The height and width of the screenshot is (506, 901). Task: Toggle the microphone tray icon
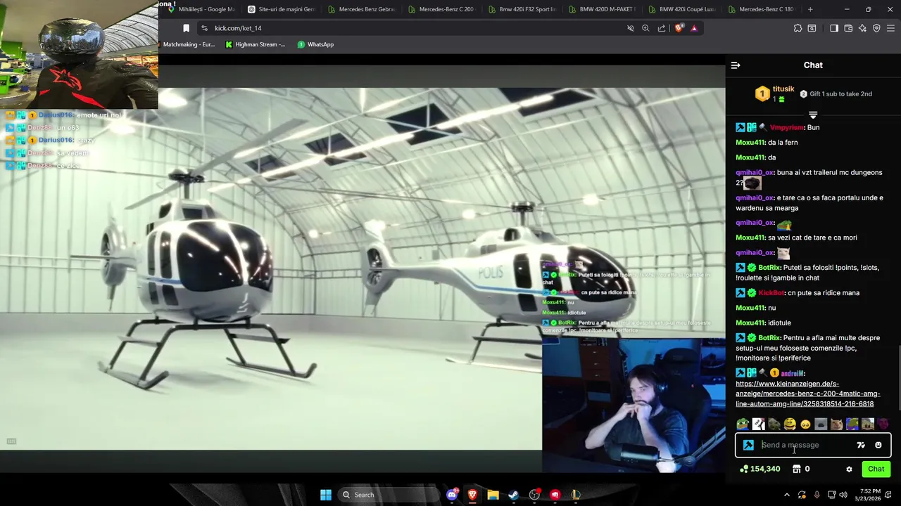click(x=817, y=495)
